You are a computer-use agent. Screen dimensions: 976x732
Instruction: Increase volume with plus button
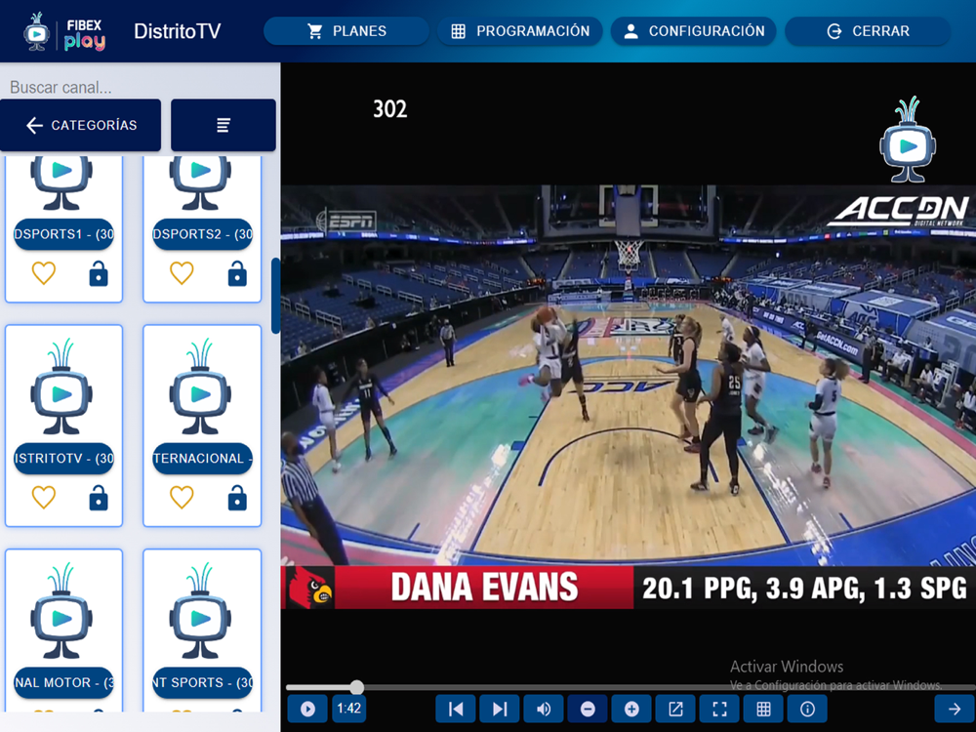pyautogui.click(x=631, y=709)
